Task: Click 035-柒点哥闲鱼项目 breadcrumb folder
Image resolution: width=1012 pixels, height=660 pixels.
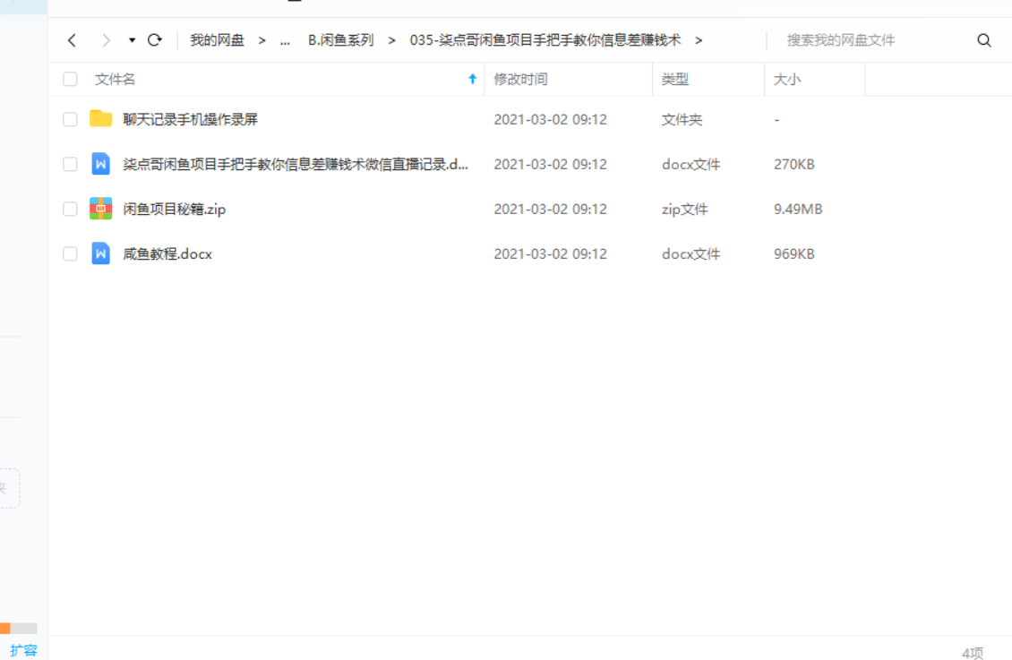Action: [x=545, y=40]
